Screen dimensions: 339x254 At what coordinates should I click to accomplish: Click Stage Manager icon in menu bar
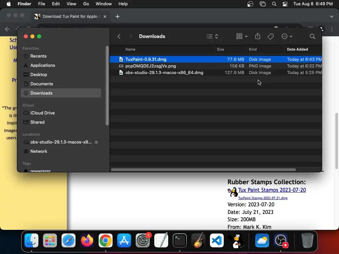[263, 4]
